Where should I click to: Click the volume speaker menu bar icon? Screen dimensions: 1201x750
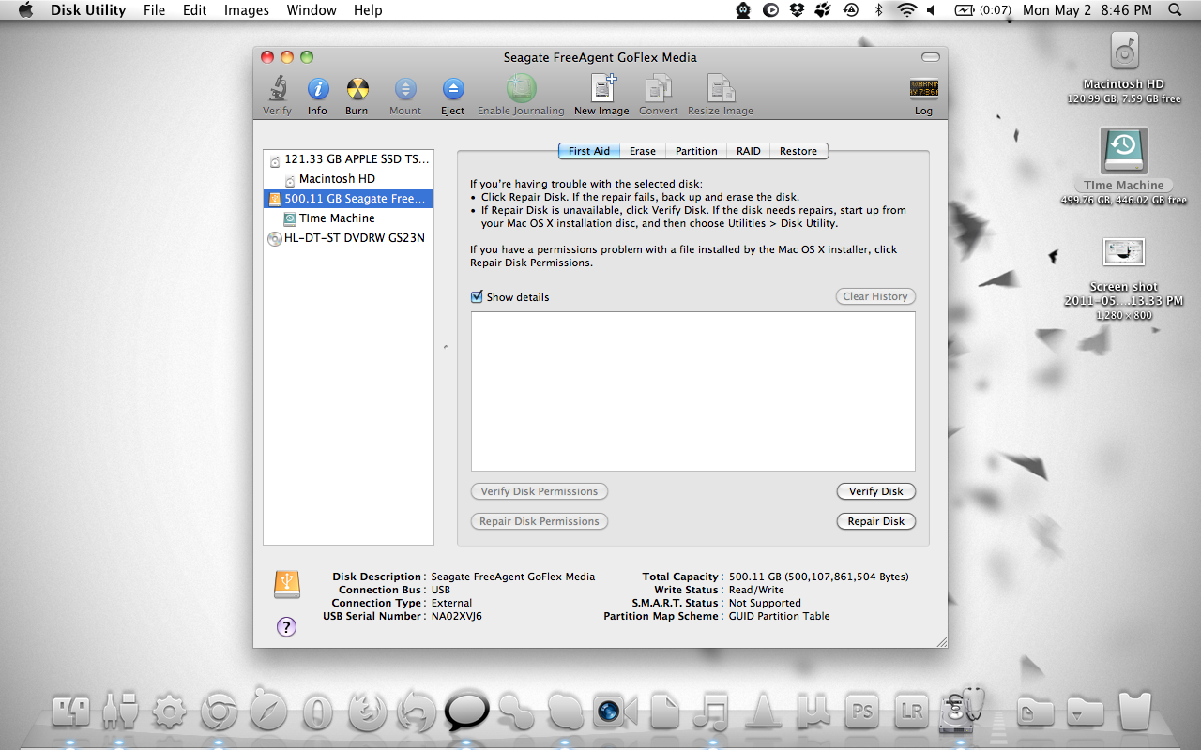(931, 10)
